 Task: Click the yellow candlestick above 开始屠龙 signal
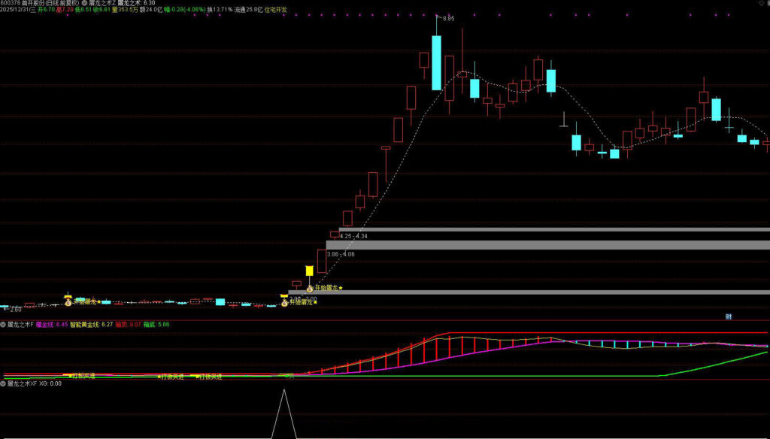309,271
